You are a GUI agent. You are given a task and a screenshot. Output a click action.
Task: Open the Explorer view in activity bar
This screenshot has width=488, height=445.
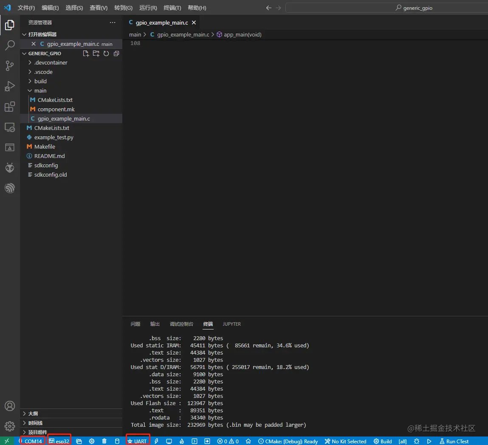pyautogui.click(x=10, y=25)
